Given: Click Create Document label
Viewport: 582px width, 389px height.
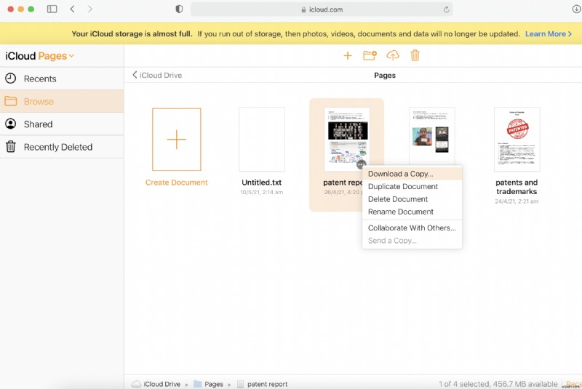Looking at the screenshot, I should click(x=176, y=183).
